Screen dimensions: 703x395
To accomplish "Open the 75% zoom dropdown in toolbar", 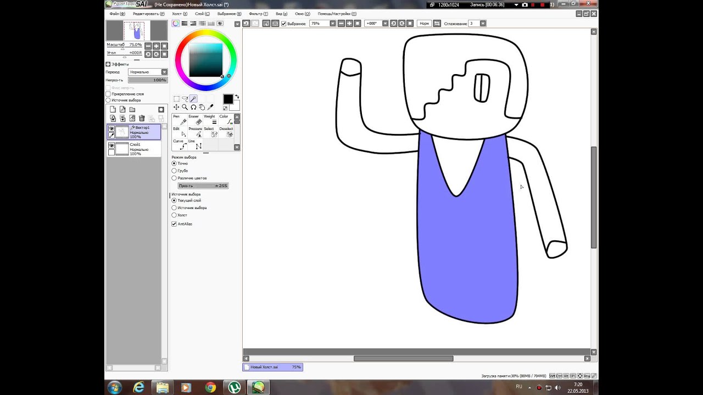I will 332,24.
